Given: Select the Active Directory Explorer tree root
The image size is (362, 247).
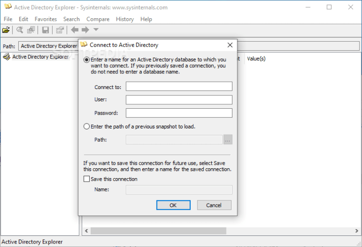Looking at the screenshot, I should coord(40,57).
